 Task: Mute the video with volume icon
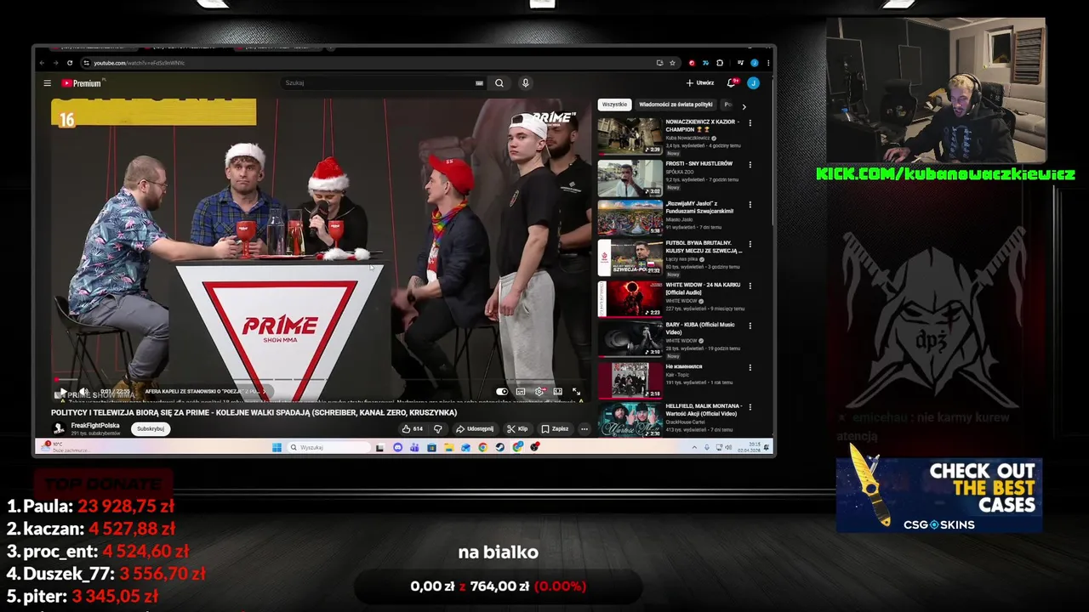click(x=83, y=392)
